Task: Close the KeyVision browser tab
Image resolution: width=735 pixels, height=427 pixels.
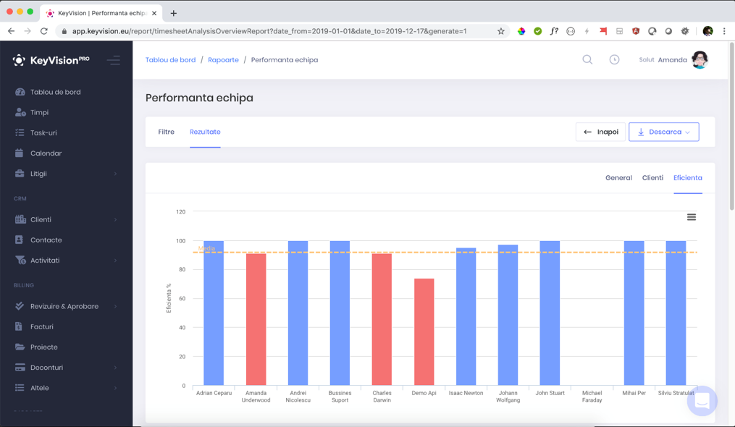Action: point(154,13)
